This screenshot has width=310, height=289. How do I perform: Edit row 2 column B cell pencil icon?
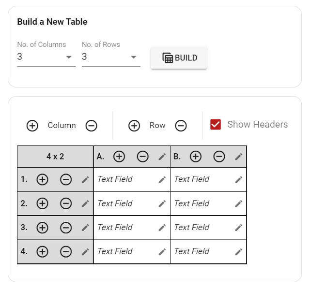[239, 204]
